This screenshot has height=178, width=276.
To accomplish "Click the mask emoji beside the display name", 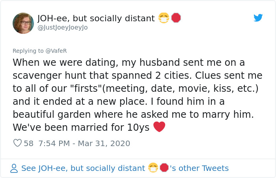I will point(164,18).
